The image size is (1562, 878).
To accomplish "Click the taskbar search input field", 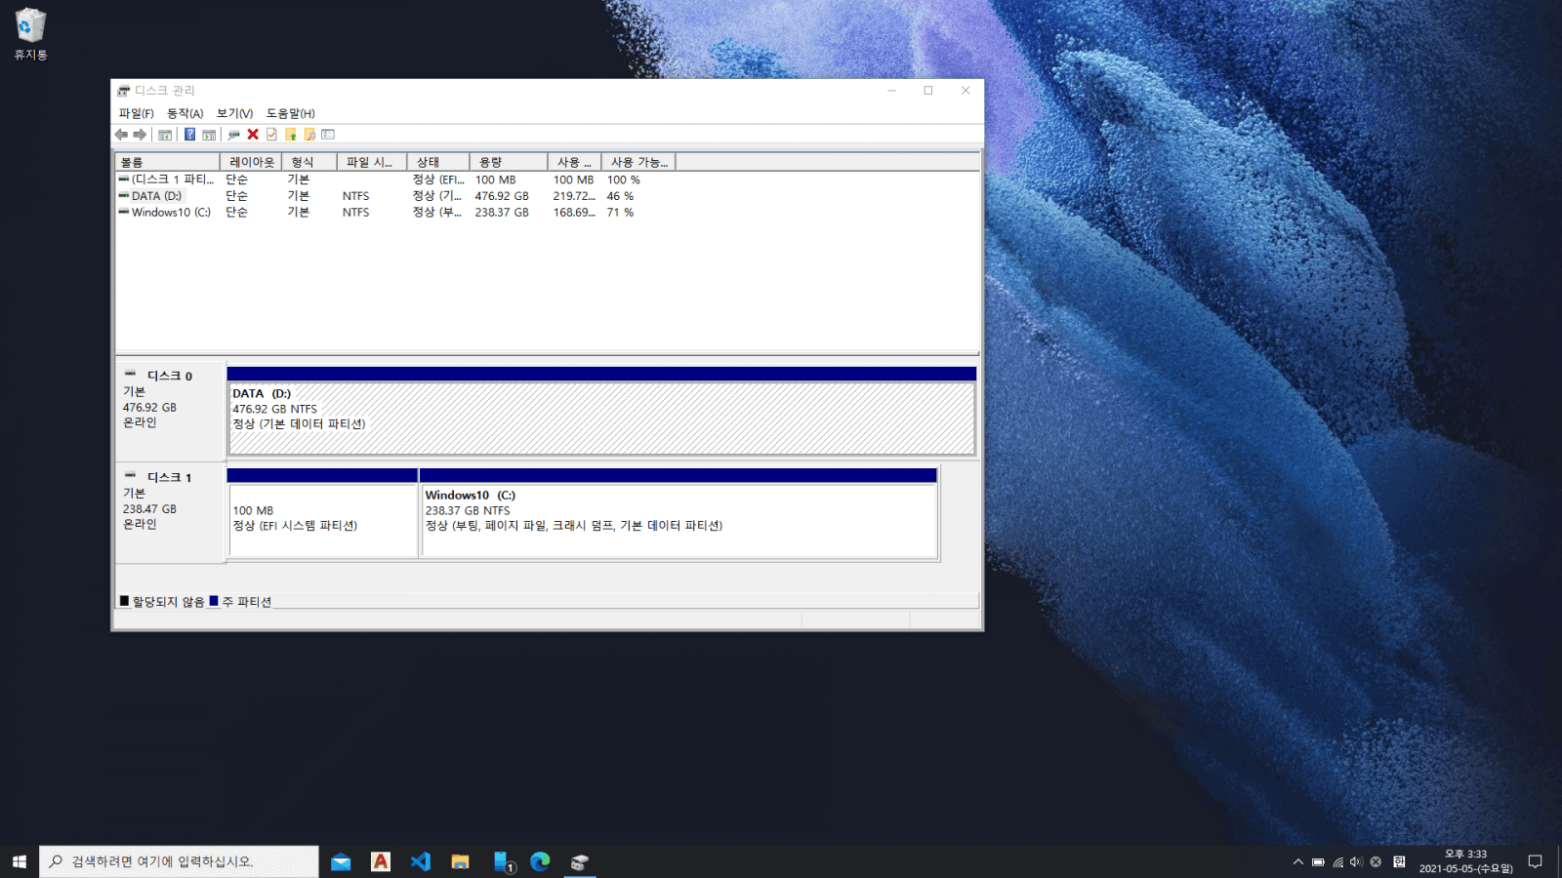I will pyautogui.click(x=179, y=861).
